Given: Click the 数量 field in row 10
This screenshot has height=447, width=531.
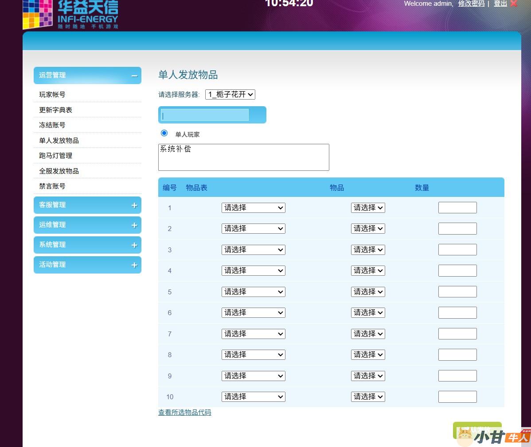Looking at the screenshot, I should click(457, 397).
